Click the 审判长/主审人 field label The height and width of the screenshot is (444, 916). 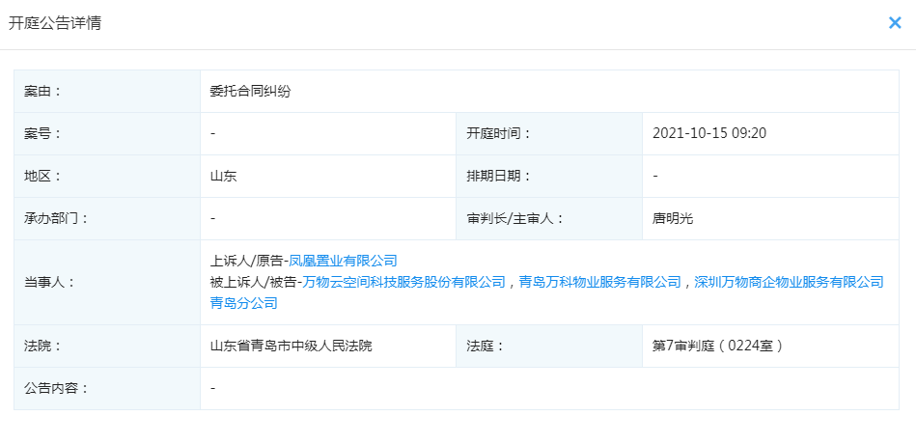(514, 218)
